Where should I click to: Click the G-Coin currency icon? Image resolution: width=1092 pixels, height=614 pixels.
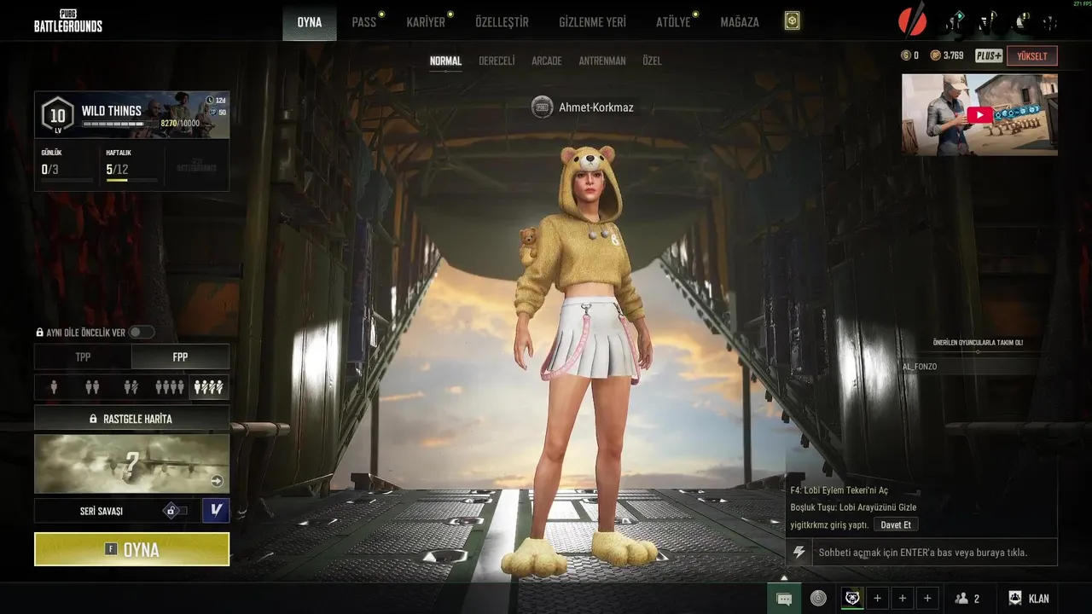pos(906,55)
